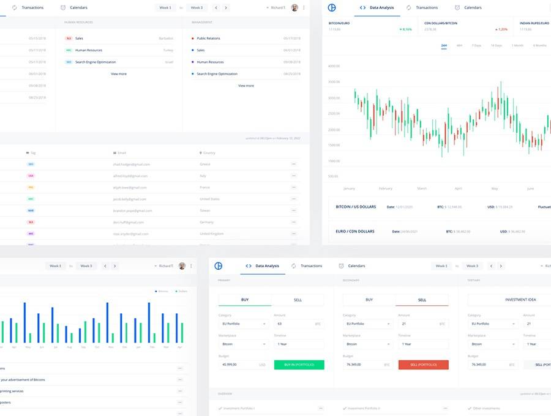This screenshot has width=551, height=416.
Task: Click the previous-week arrow in the bar chart panel
Action: 105,266
